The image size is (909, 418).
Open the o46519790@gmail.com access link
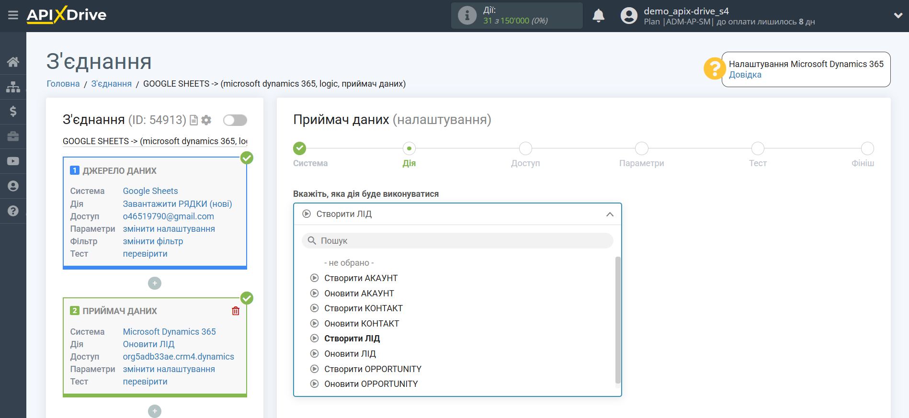[169, 216]
